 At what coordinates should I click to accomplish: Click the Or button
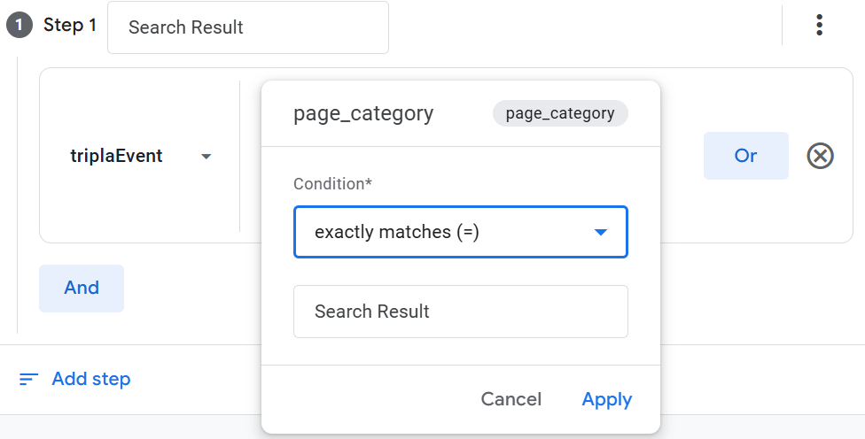tap(745, 156)
